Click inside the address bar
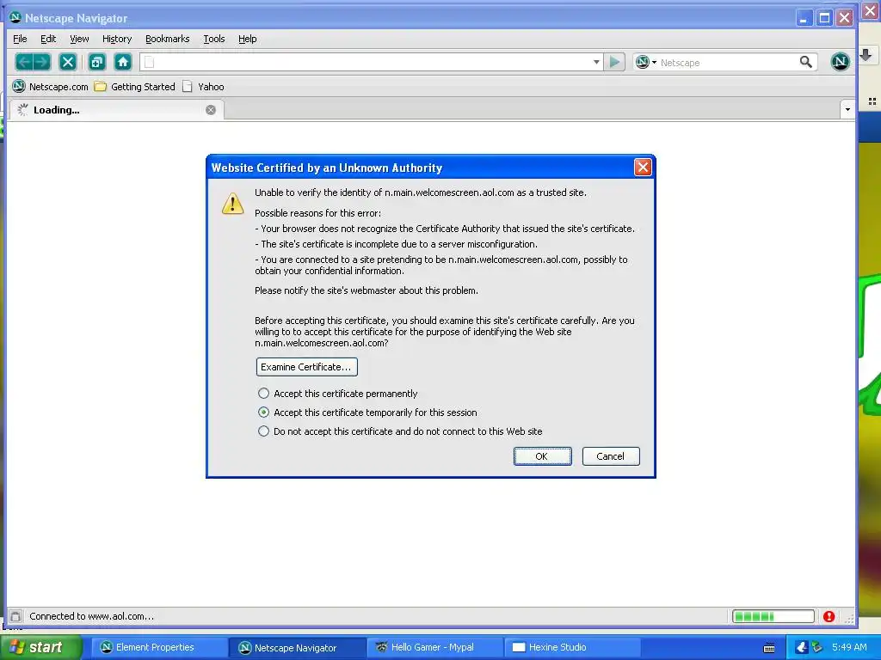This screenshot has height=660, width=881. [371, 62]
